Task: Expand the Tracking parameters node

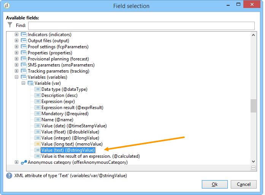Action: (16, 71)
